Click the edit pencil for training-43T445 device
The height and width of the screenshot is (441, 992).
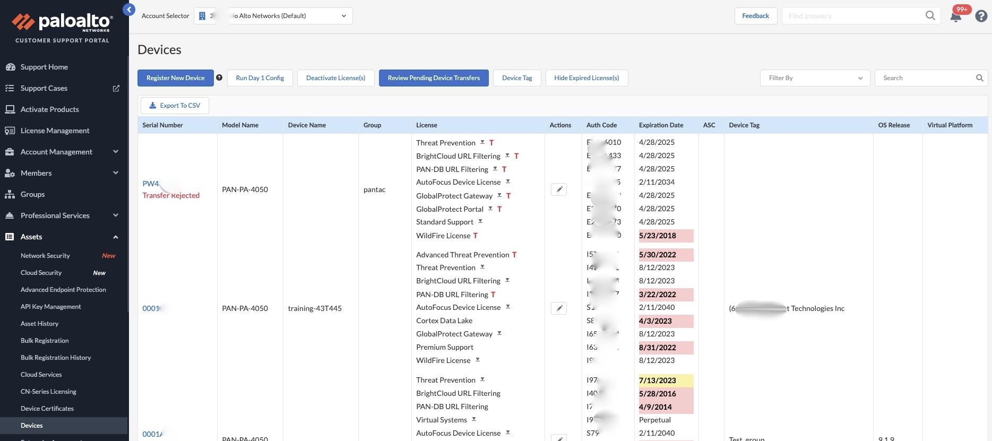[559, 308]
